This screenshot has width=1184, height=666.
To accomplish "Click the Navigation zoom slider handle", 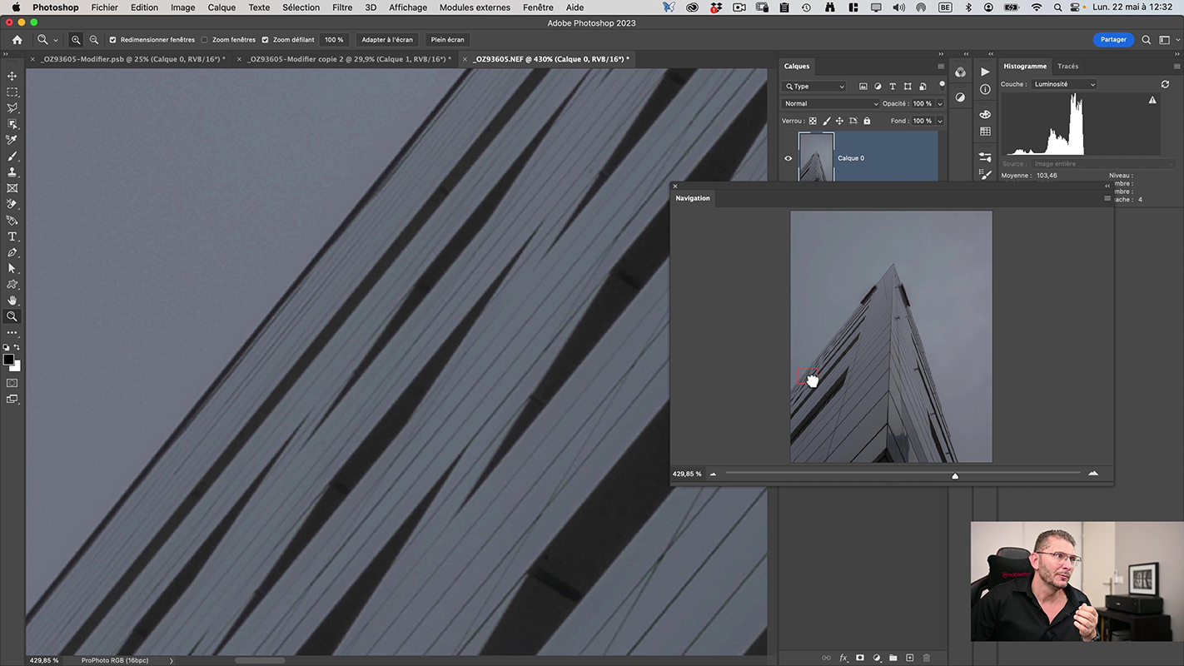I will (x=955, y=475).
